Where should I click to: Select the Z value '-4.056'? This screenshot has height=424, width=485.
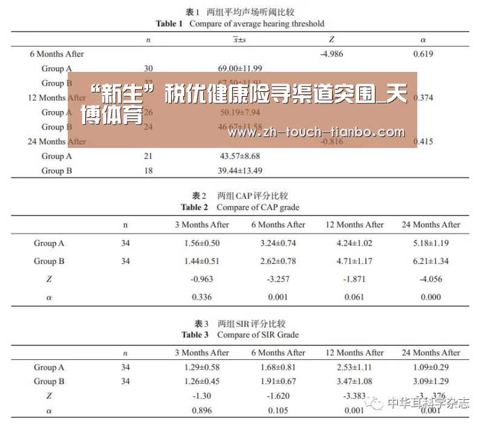[431, 279]
